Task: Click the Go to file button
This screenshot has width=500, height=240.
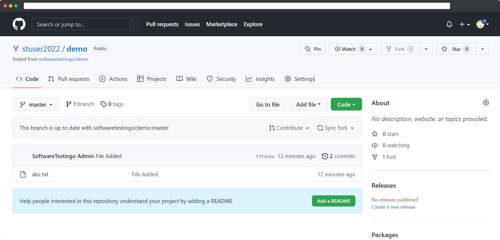Action: pos(268,104)
